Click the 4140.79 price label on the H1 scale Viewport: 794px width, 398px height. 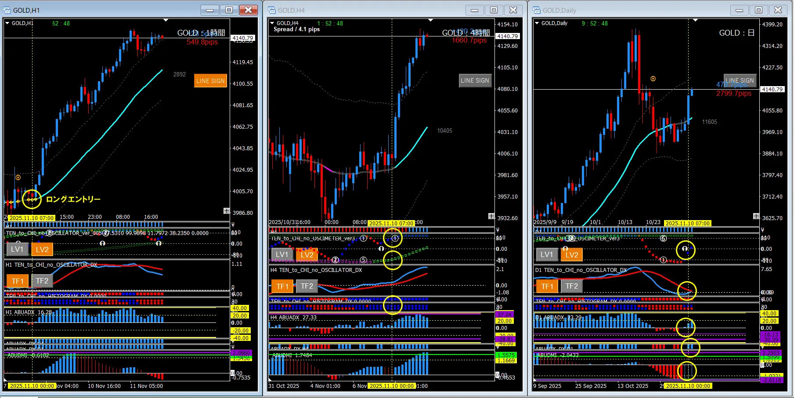click(x=243, y=38)
